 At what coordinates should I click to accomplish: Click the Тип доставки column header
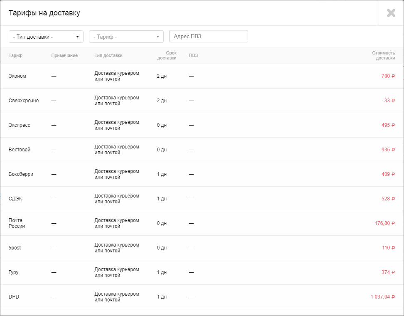click(x=108, y=55)
